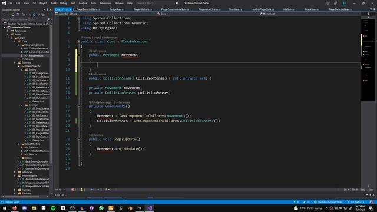Image resolution: width=377 pixels, height=212 pixels.
Task: Select Entity.cs in Solution Explorer
Action: pyautogui.click(x=33, y=147)
